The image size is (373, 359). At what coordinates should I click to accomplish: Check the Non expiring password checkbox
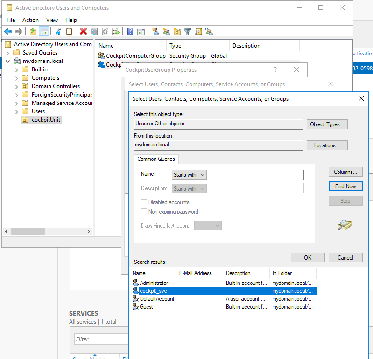coord(144,212)
